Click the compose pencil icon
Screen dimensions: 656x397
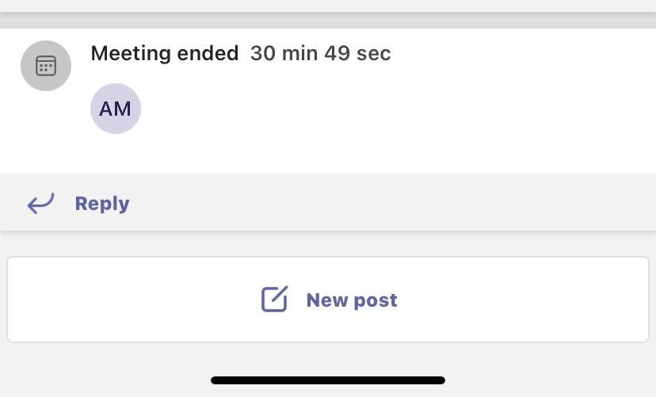(x=275, y=300)
